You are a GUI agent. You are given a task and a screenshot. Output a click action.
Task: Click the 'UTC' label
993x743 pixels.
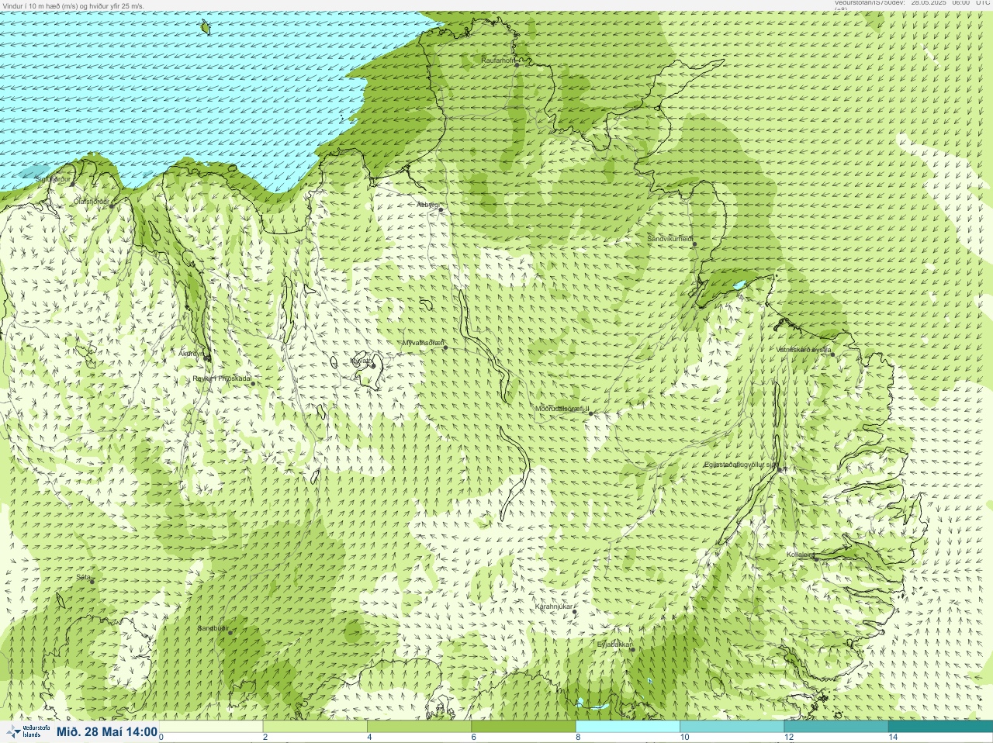[x=983, y=3]
